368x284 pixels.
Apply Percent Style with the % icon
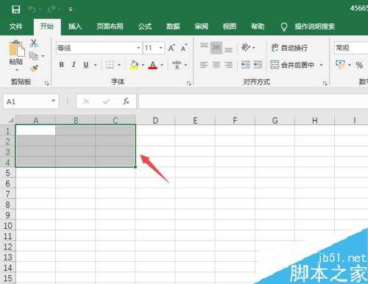[x=359, y=65]
